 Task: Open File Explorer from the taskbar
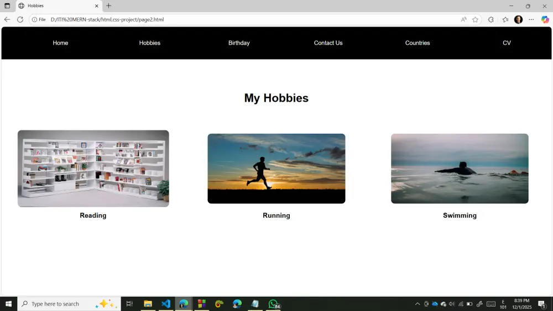point(148,304)
